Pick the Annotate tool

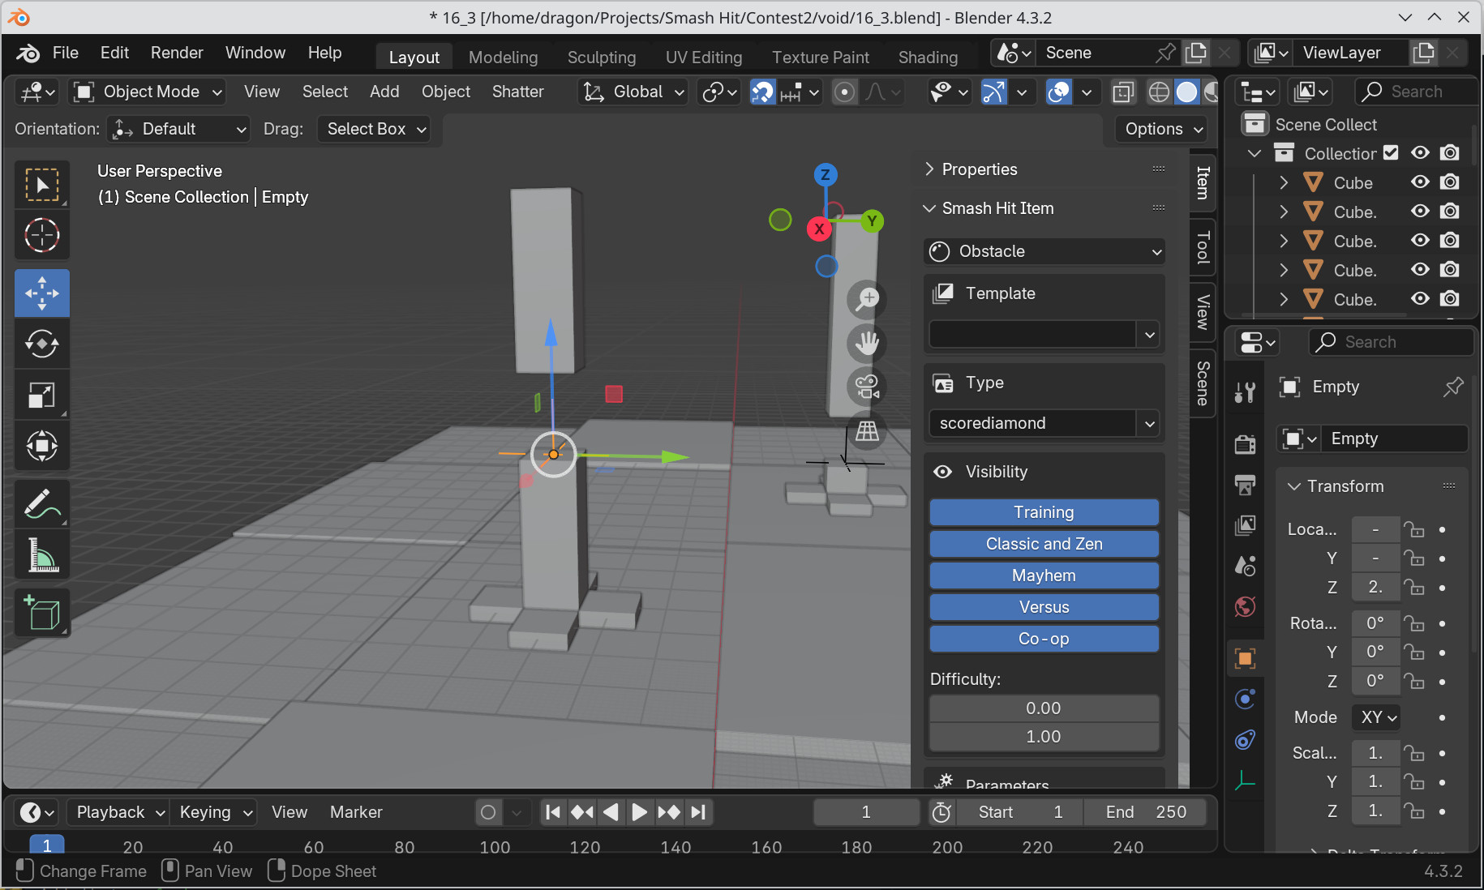click(x=41, y=504)
